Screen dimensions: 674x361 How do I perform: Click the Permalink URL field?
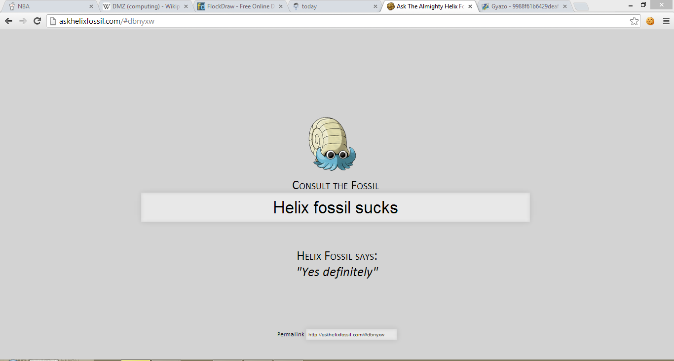pyautogui.click(x=351, y=335)
